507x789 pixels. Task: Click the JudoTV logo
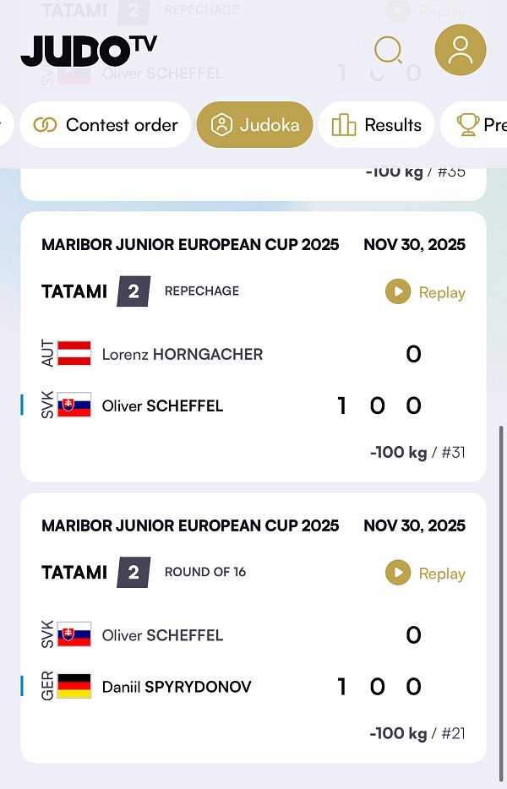(89, 51)
